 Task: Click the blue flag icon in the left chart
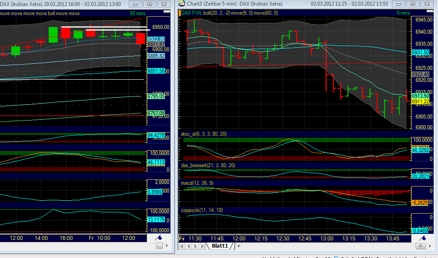(158, 237)
